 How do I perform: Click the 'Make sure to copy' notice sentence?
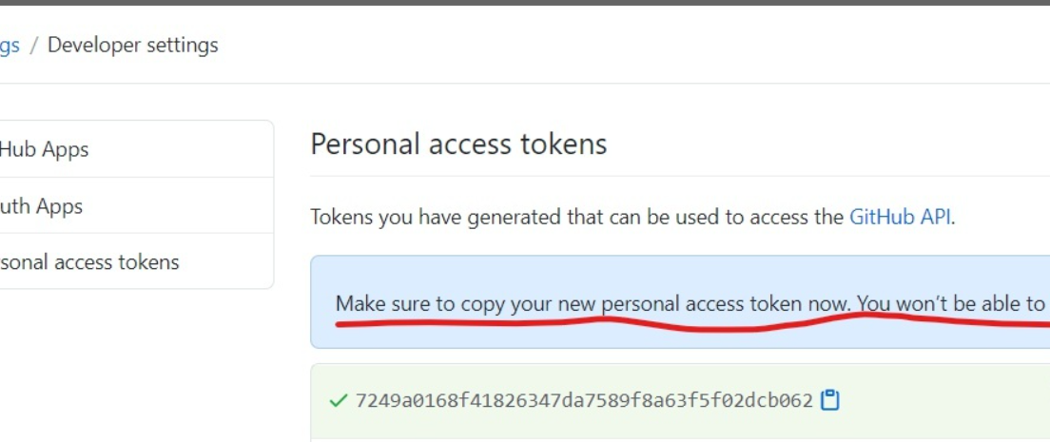[x=593, y=304]
